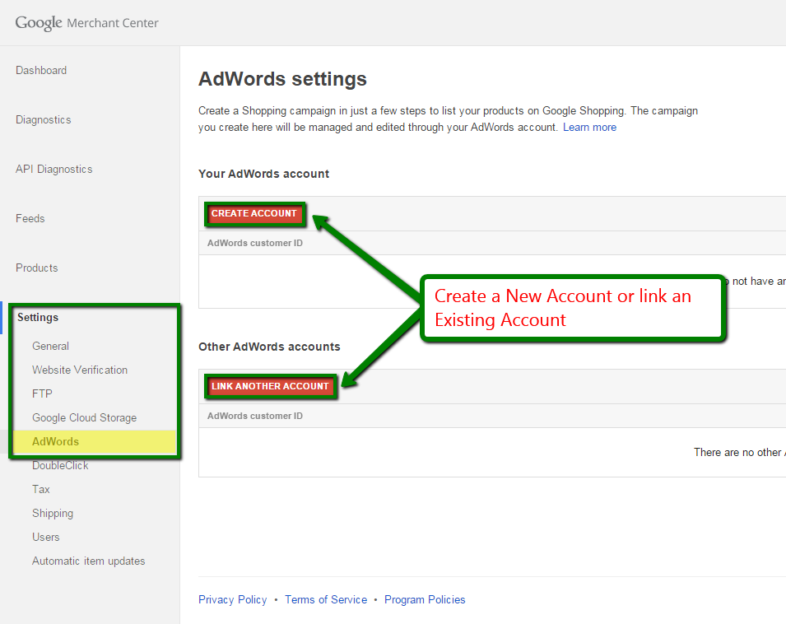
Task: Open Users settings
Action: click(x=45, y=537)
